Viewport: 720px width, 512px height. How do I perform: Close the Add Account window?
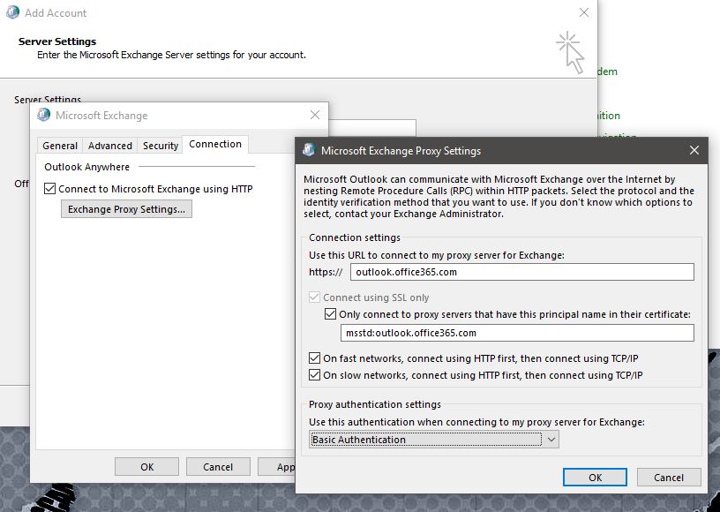pyautogui.click(x=584, y=12)
